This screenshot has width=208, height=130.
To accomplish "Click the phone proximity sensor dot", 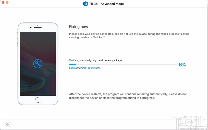I will pyautogui.click(x=38, y=25).
